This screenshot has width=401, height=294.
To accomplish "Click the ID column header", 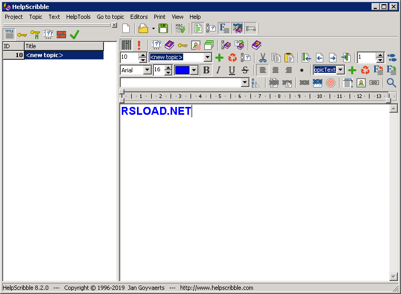I will 14,46.
